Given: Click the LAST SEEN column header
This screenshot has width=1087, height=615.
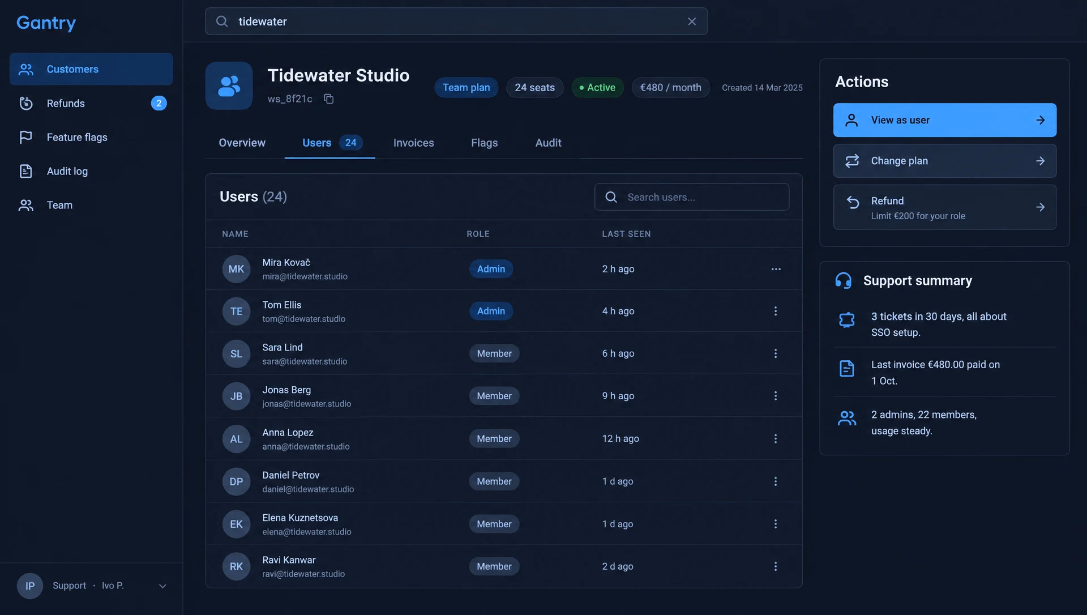Looking at the screenshot, I should [626, 234].
